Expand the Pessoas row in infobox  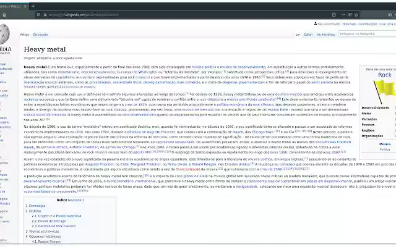point(368,125)
